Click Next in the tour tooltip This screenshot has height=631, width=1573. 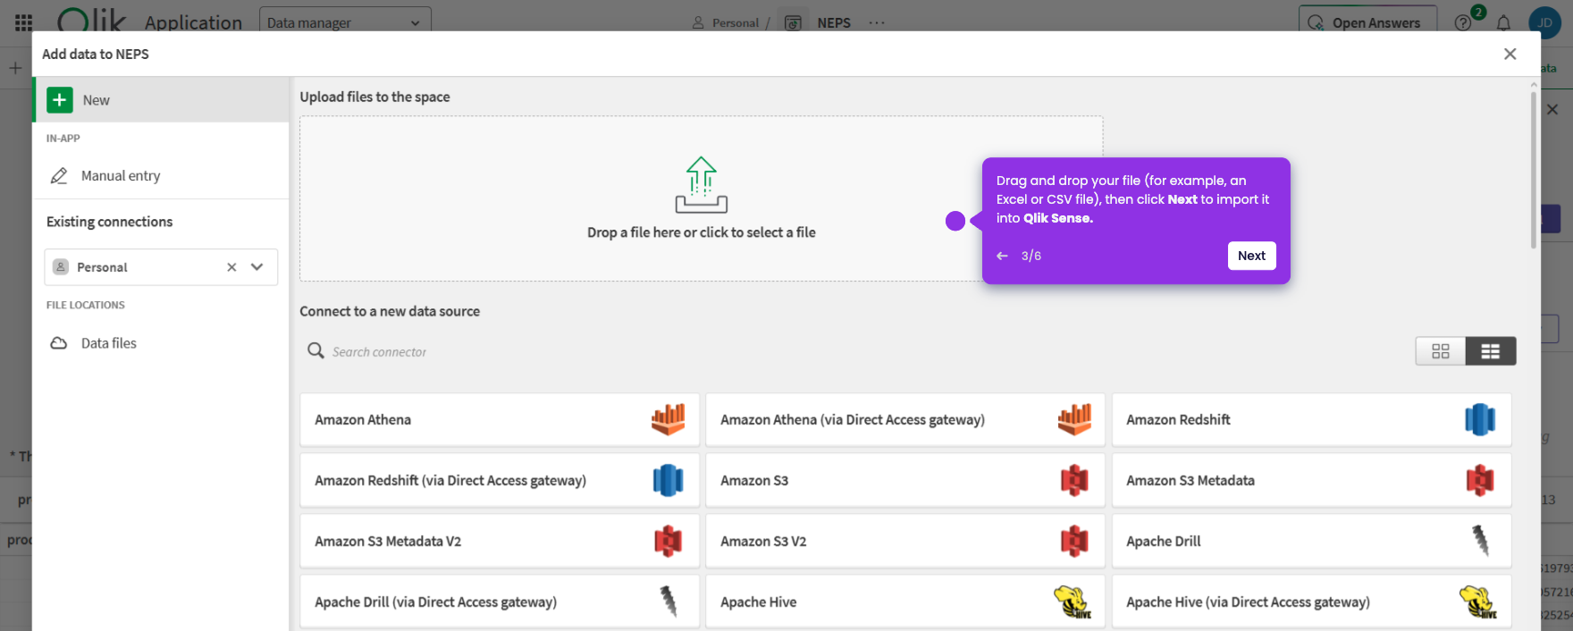coord(1251,256)
